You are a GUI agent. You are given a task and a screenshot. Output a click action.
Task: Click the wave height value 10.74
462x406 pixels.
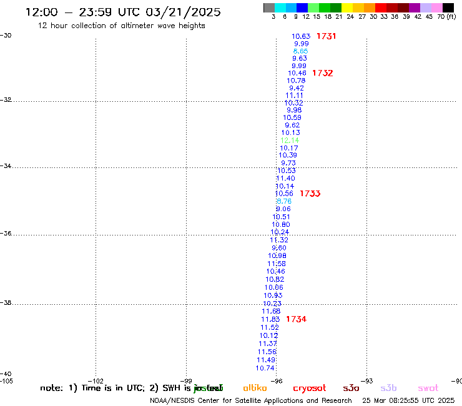(265, 368)
